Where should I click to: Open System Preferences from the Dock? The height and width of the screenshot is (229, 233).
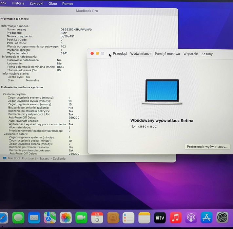pos(222,218)
